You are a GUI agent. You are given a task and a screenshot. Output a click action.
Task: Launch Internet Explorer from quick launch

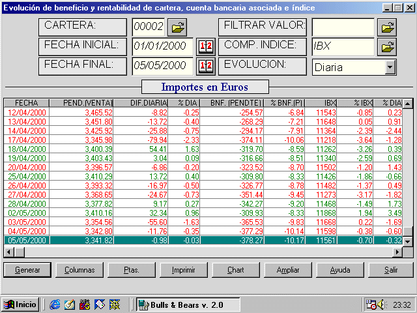55,305
